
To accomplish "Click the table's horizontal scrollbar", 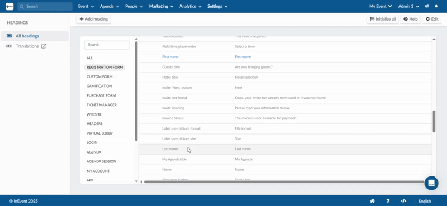I will [284, 182].
